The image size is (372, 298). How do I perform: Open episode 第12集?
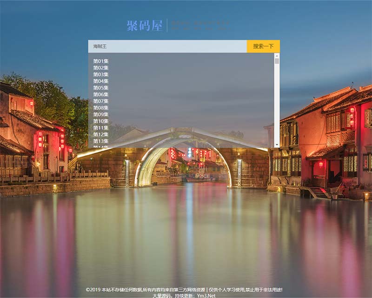100,134
